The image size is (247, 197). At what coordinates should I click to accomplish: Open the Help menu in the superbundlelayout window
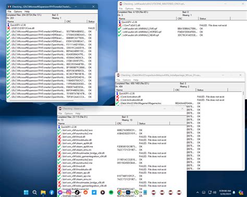point(136,80)
